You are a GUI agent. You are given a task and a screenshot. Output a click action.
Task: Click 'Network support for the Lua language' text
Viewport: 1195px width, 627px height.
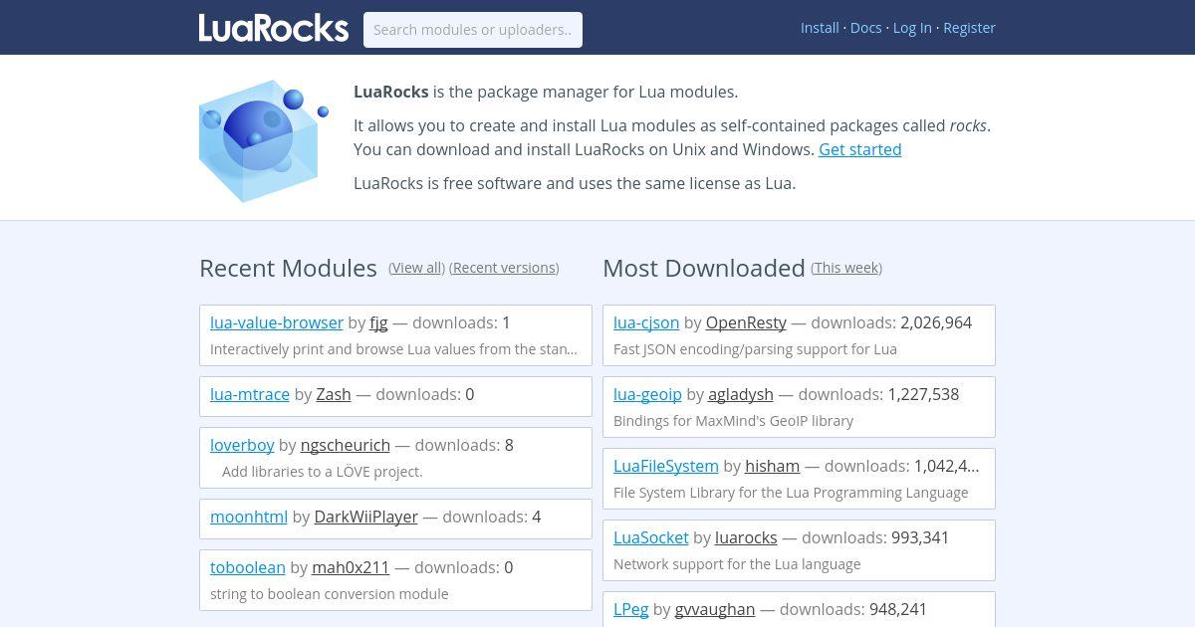(737, 564)
